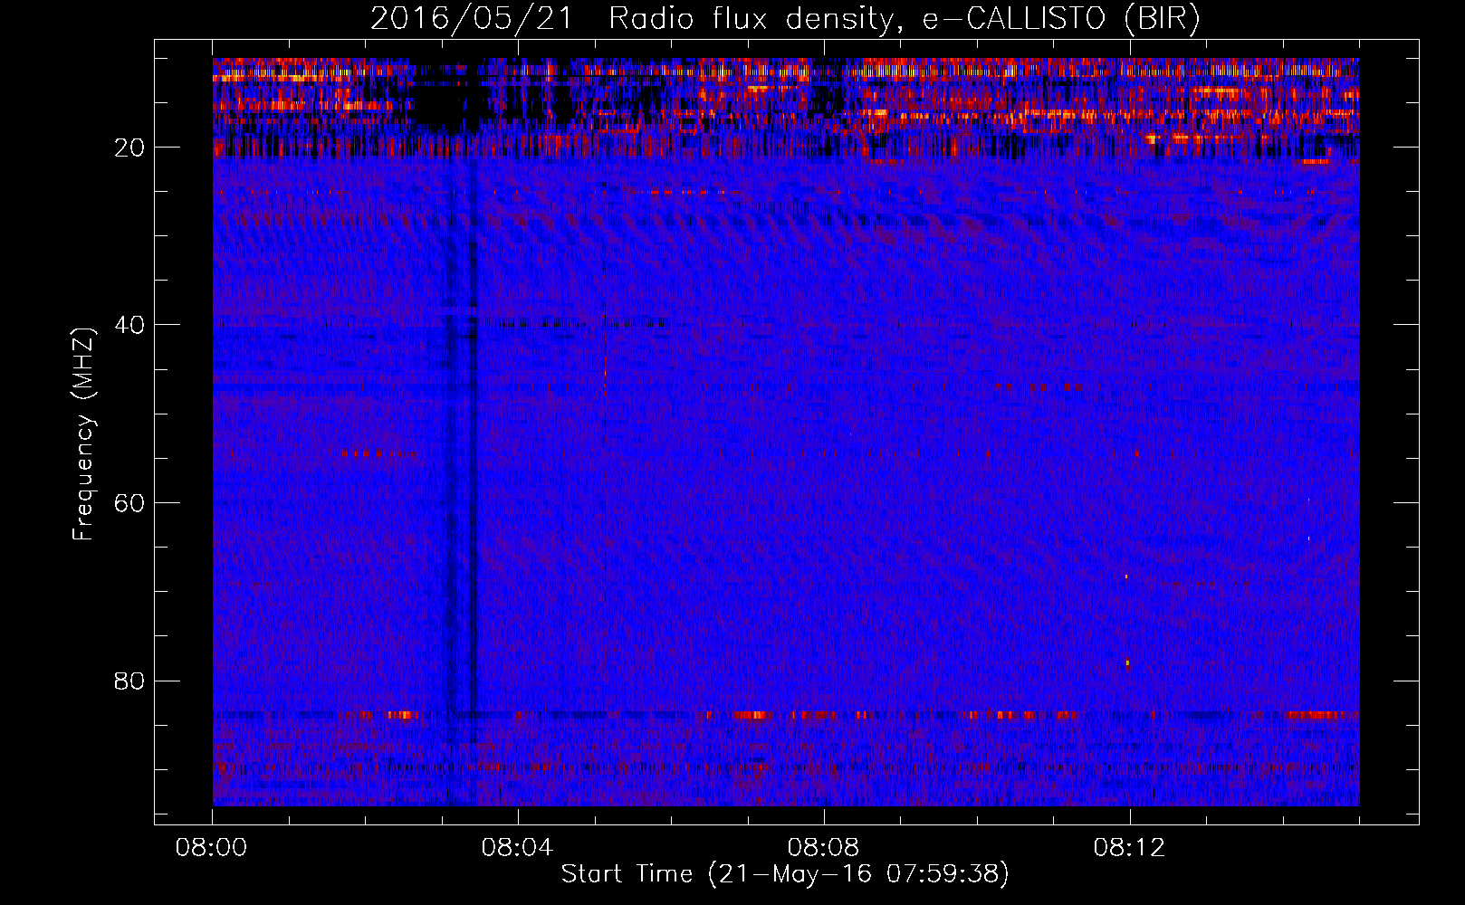Click the 08:12 time tick label
This screenshot has height=905, width=1465.
click(1130, 848)
